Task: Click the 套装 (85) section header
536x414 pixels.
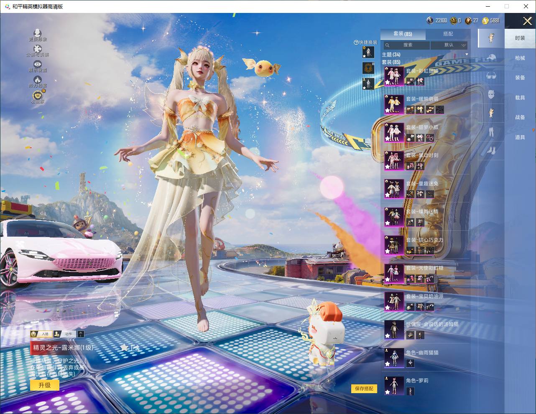Action: coord(391,62)
